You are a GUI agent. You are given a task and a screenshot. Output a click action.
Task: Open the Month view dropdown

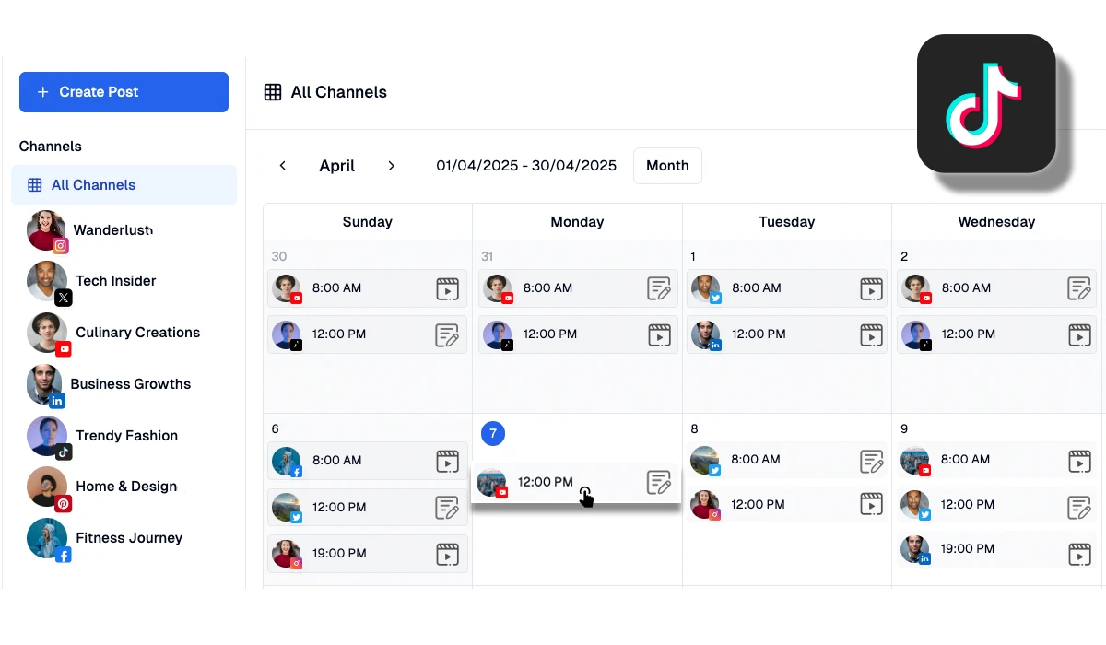pos(667,166)
